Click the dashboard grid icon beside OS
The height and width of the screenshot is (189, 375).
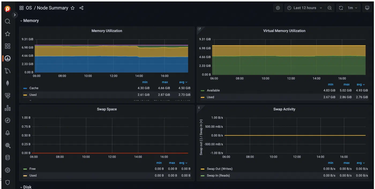[21, 8]
